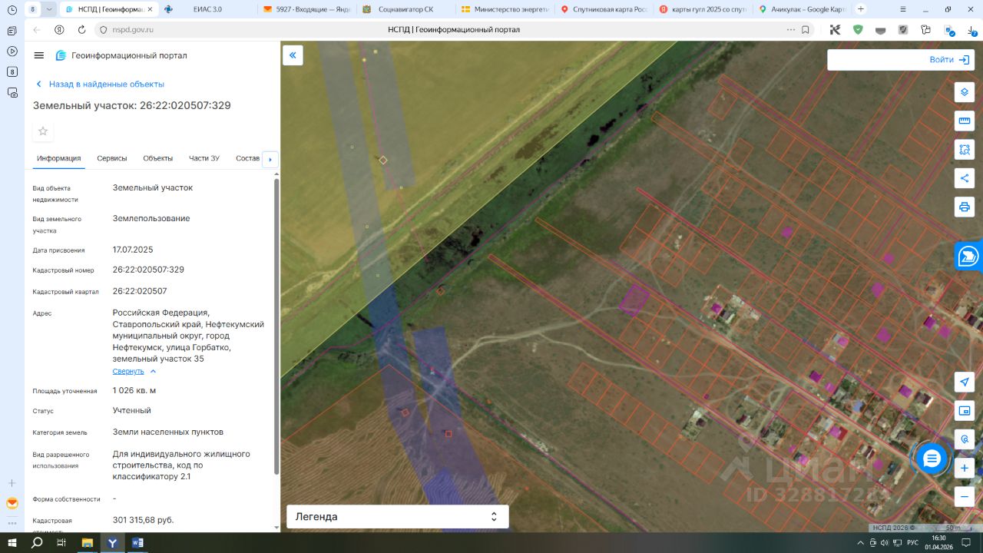This screenshot has width=983, height=553.
Task: Open the blue chat assistant bubble
Action: tap(932, 459)
